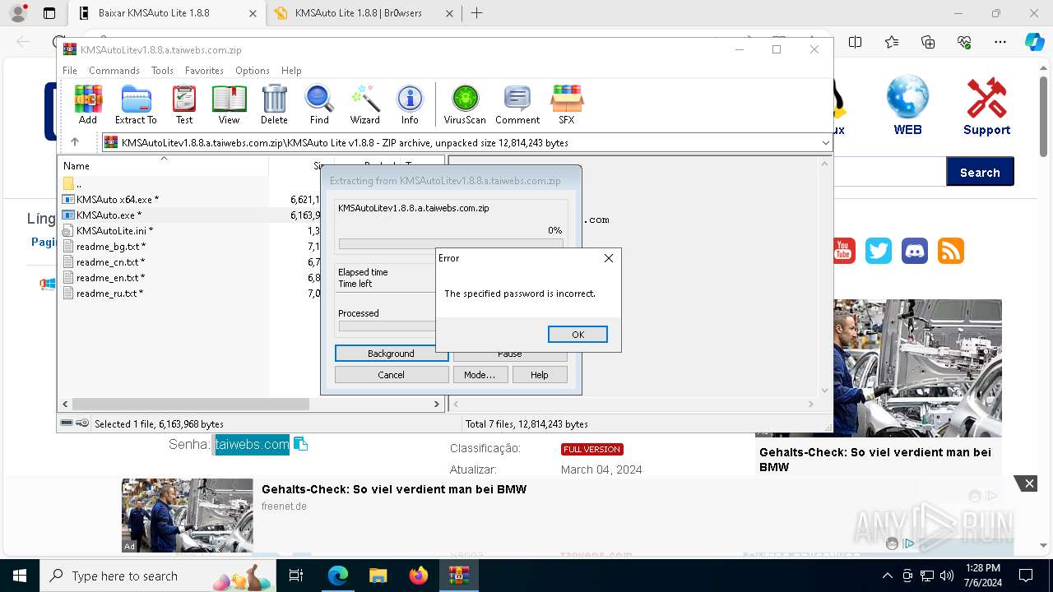This screenshot has height=592, width=1053.
Task: Click the WinRAR icon in the taskbar
Action: (x=459, y=576)
